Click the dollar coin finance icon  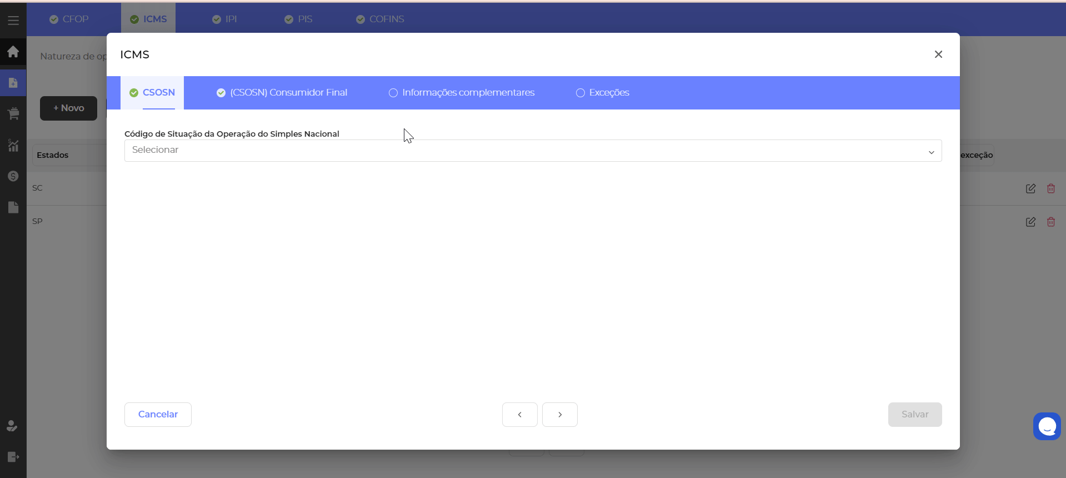[x=13, y=176]
